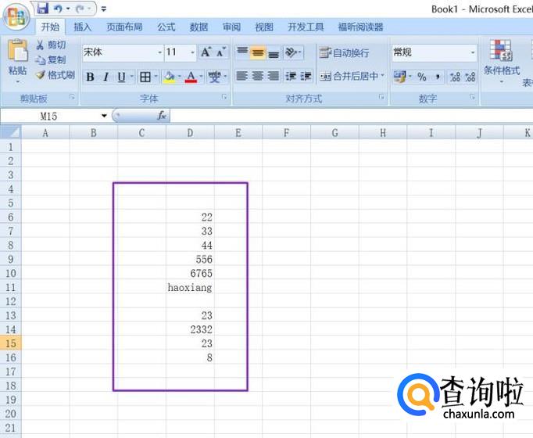Open the Merge and Center dropdown arrow
This screenshot has height=438, width=533.
(x=382, y=76)
